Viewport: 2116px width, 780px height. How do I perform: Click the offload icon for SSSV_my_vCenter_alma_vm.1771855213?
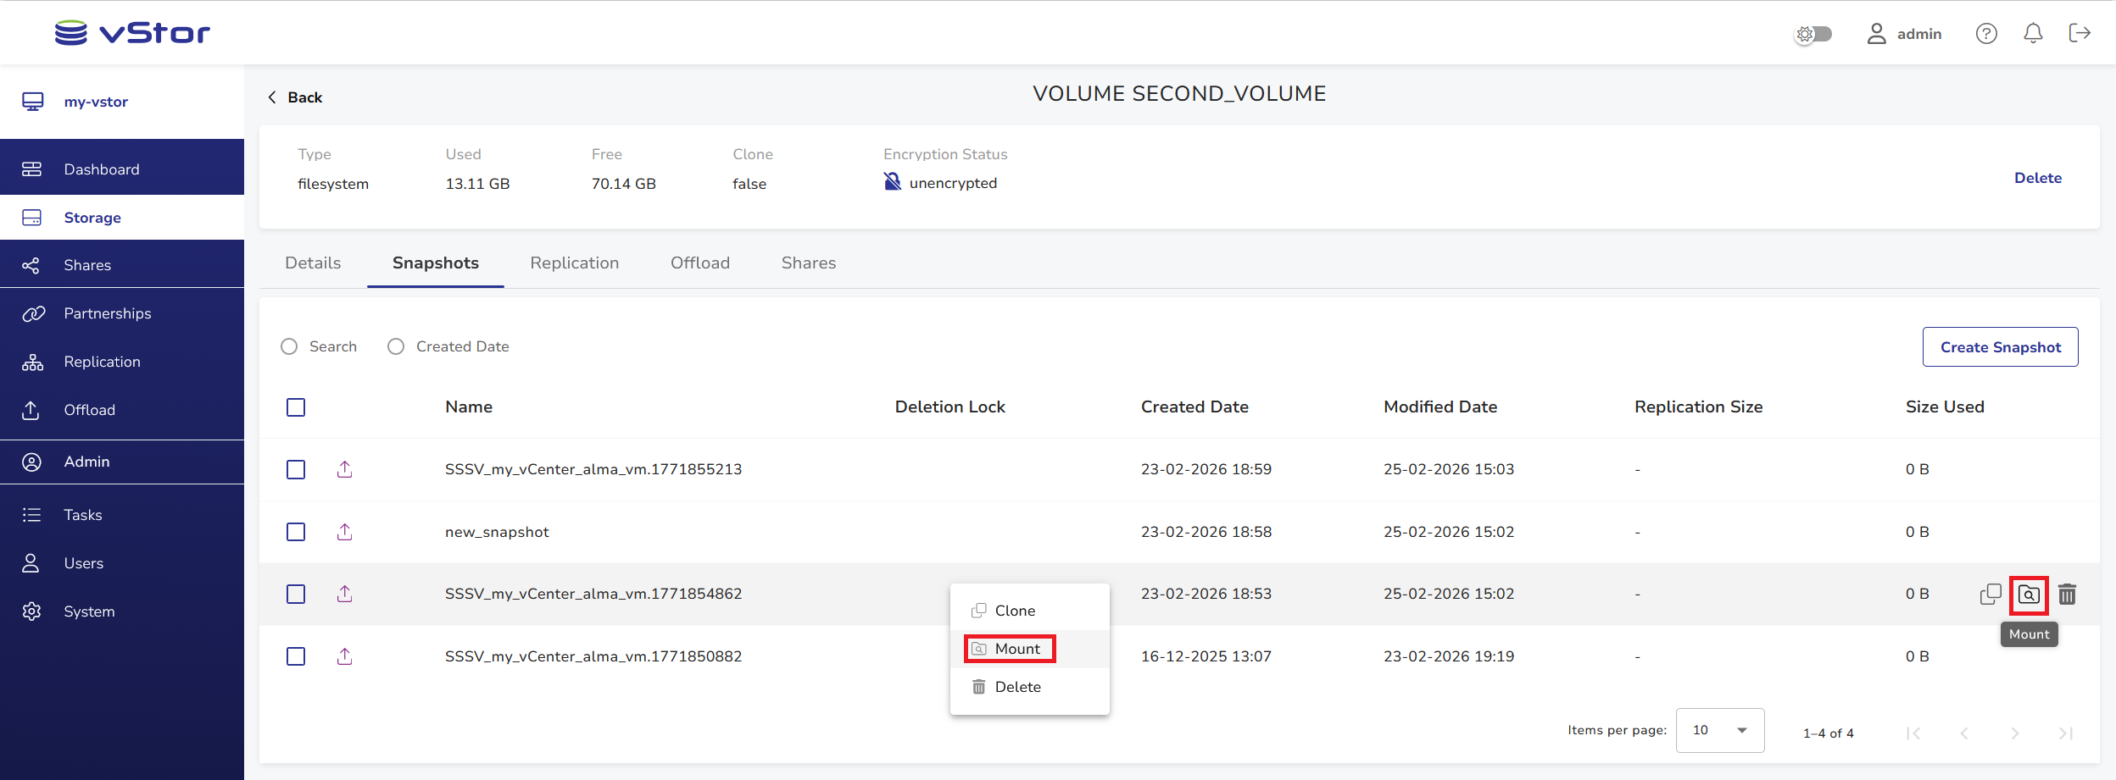point(344,469)
